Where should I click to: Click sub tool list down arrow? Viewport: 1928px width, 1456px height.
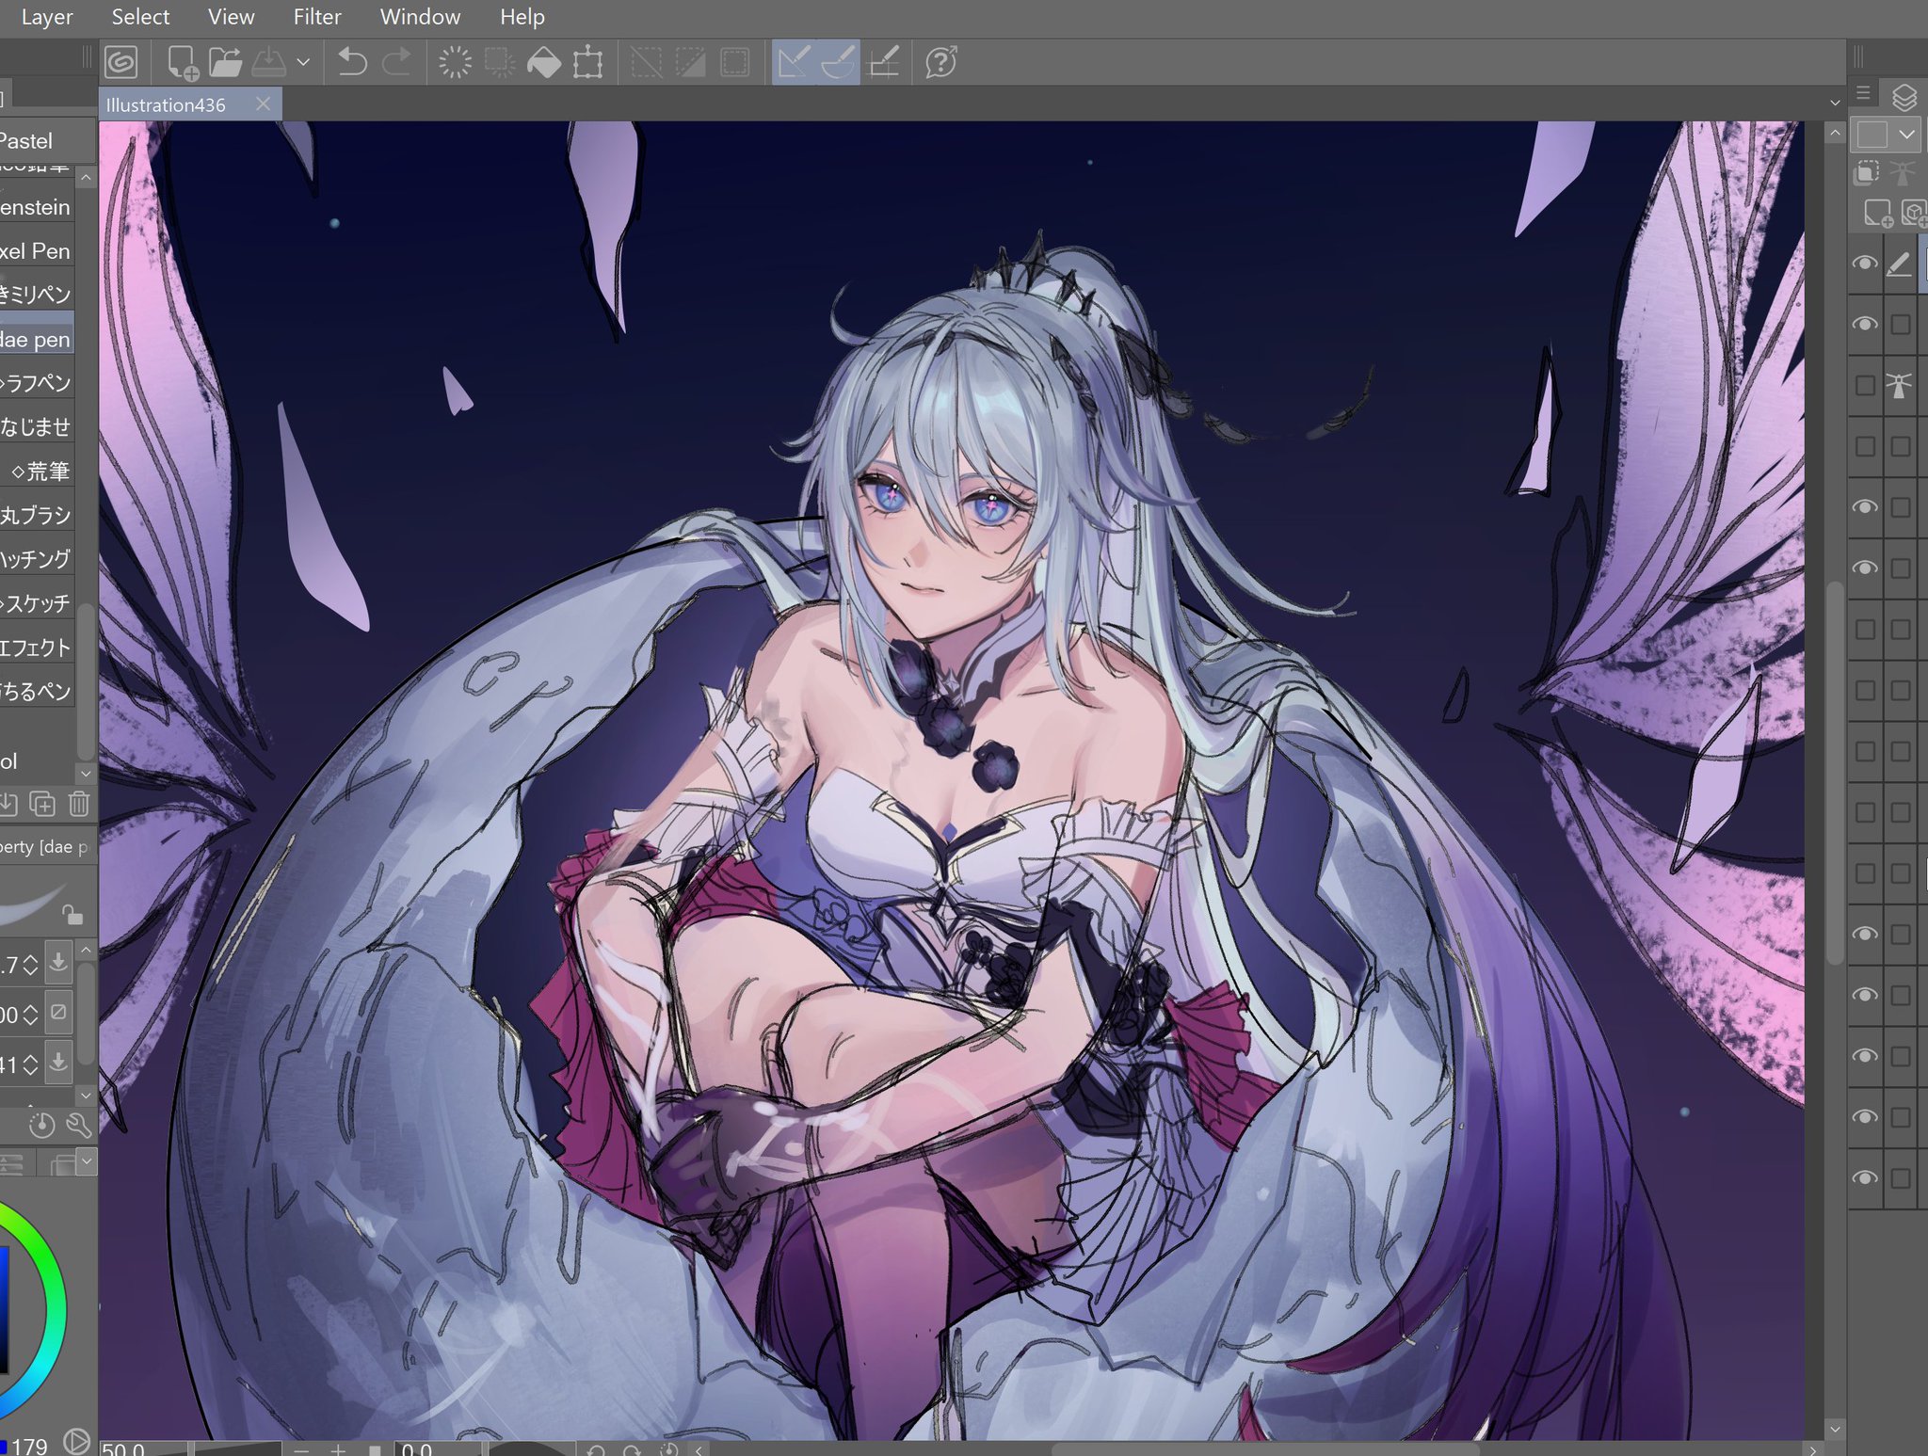tap(86, 773)
